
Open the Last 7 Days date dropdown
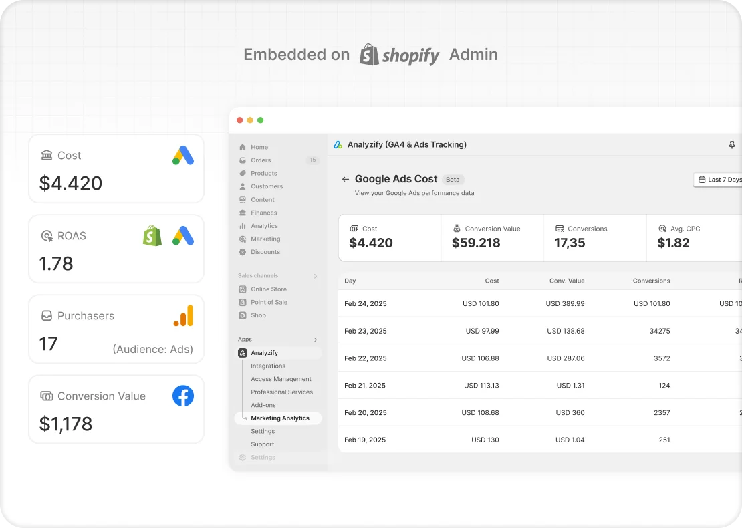[719, 180]
